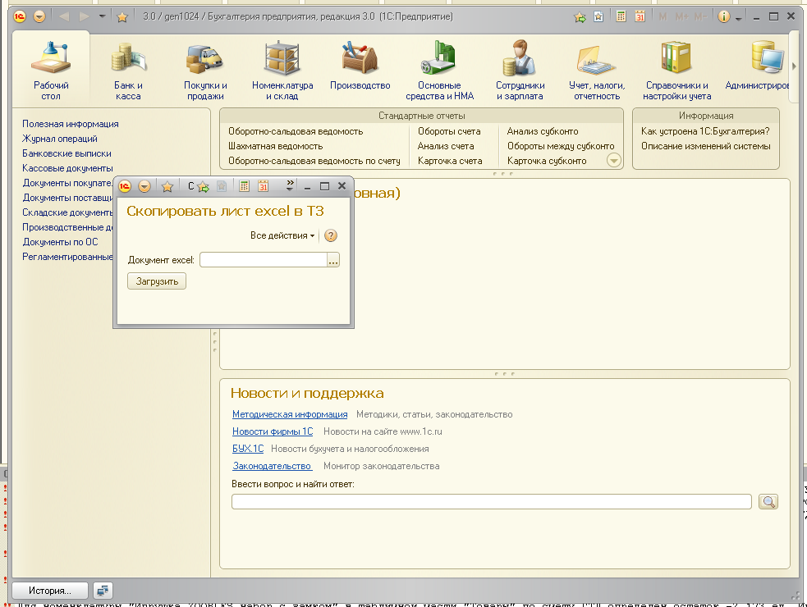Open the Сотрудники и зарплата section
Viewport: 807px width, 607px height.
(x=520, y=70)
